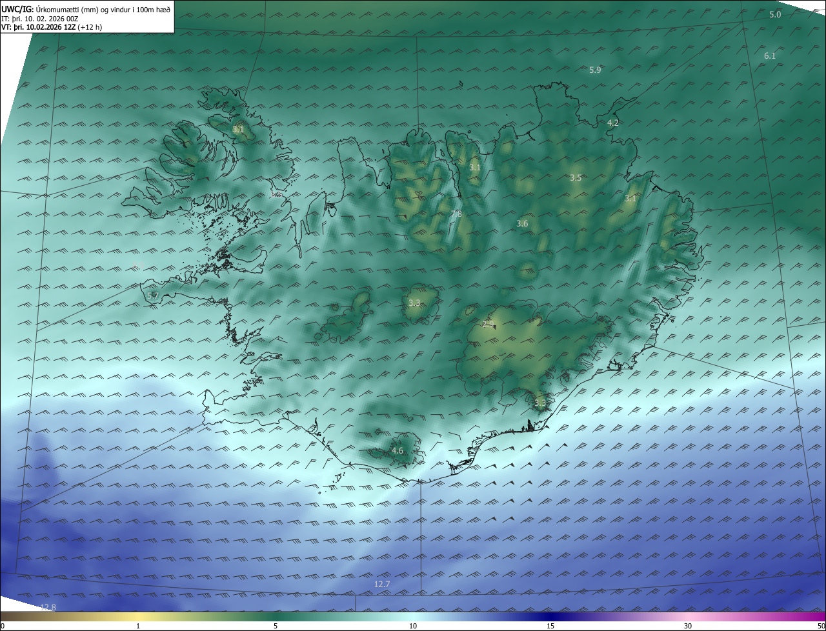This screenshot has height=631, width=826.
Task: Click the color scale tick label 0
Action: [x=3, y=626]
